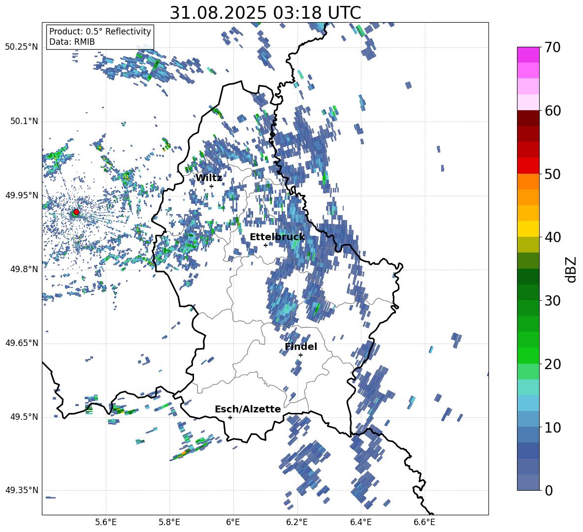The height and width of the screenshot is (532, 583).
Task: Pick the orange swatch just above 50
Action: [528, 182]
